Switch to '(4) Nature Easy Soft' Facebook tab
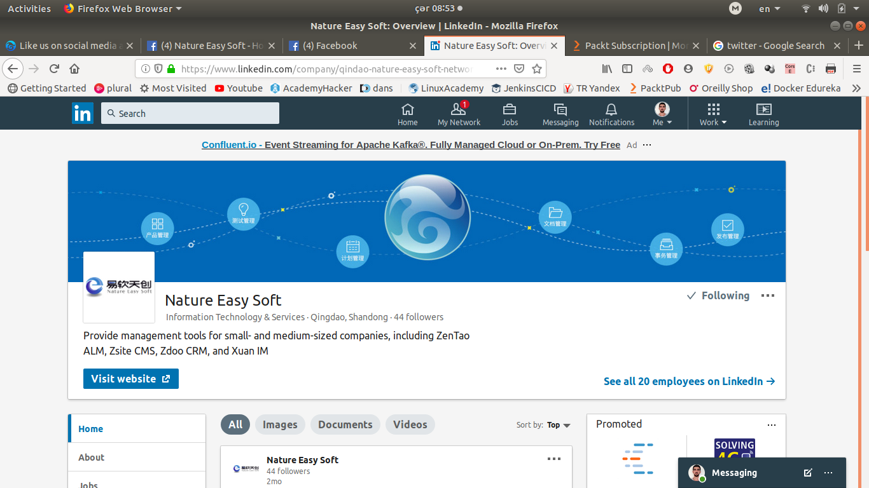The height and width of the screenshot is (488, 869). point(211,46)
